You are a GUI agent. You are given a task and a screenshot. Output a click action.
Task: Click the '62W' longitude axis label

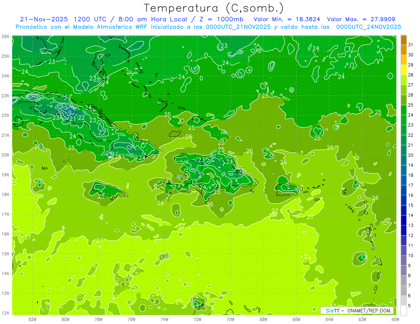(362, 319)
